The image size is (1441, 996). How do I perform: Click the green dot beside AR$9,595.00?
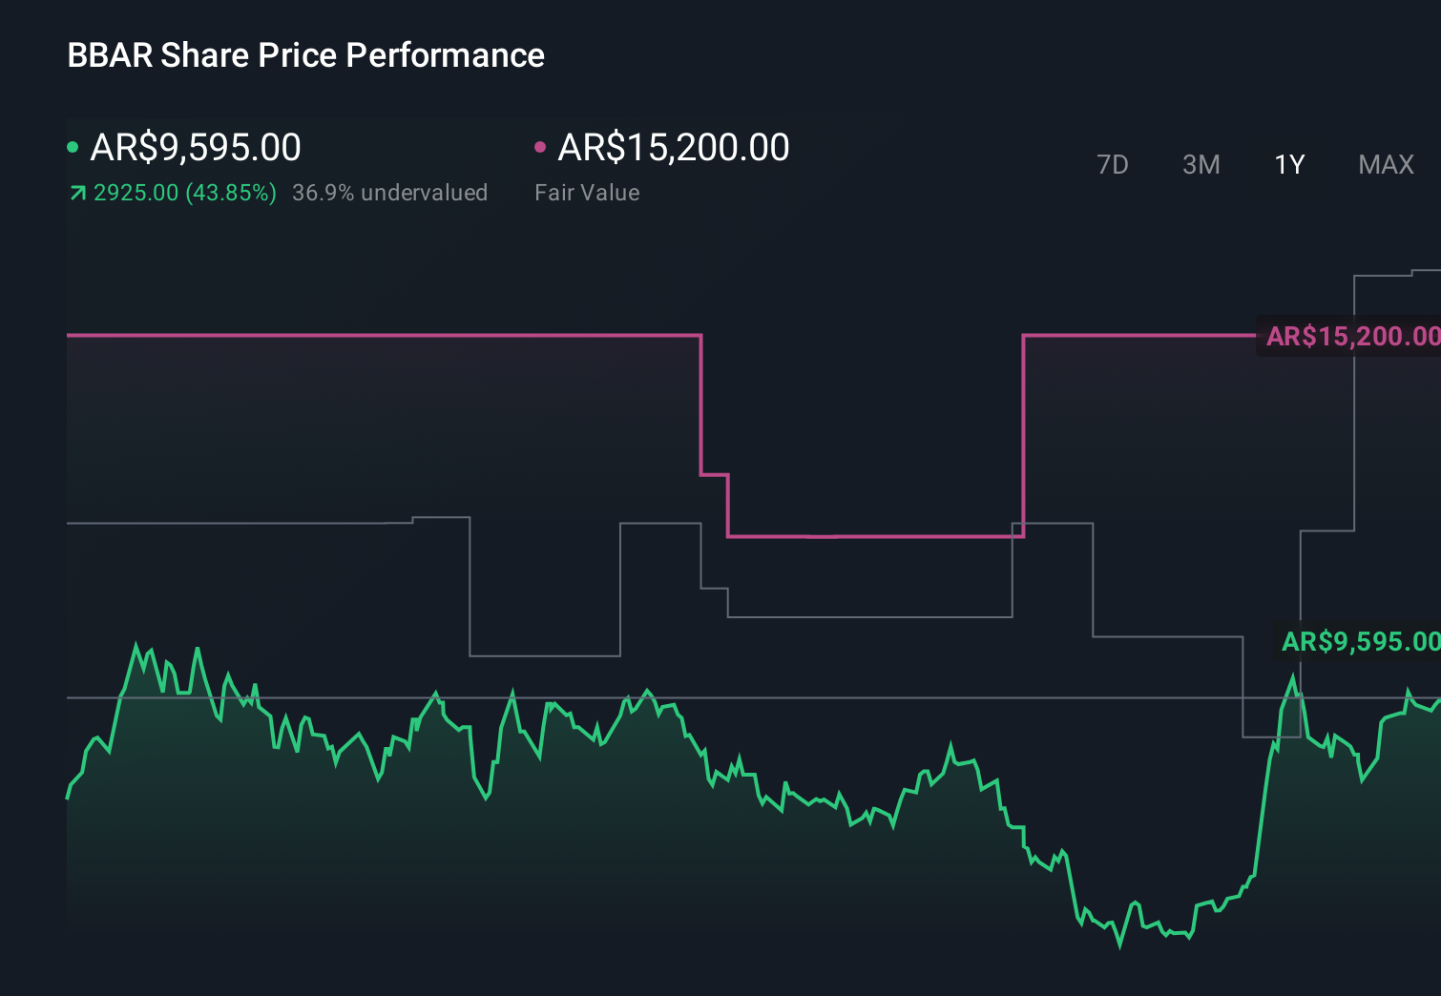(x=73, y=147)
